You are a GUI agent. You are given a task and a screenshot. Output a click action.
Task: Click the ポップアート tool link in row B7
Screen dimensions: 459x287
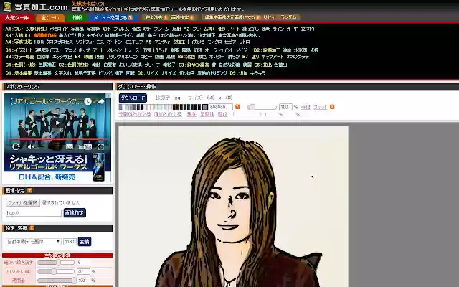(x=273, y=57)
